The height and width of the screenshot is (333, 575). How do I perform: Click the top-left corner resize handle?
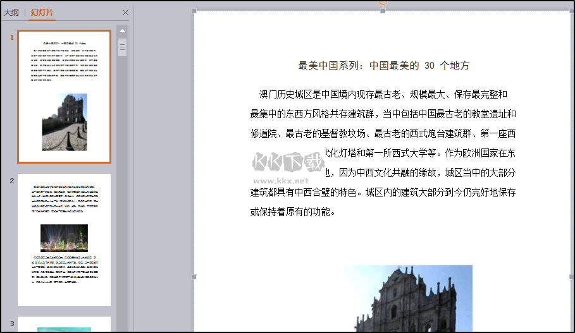[x=194, y=11]
